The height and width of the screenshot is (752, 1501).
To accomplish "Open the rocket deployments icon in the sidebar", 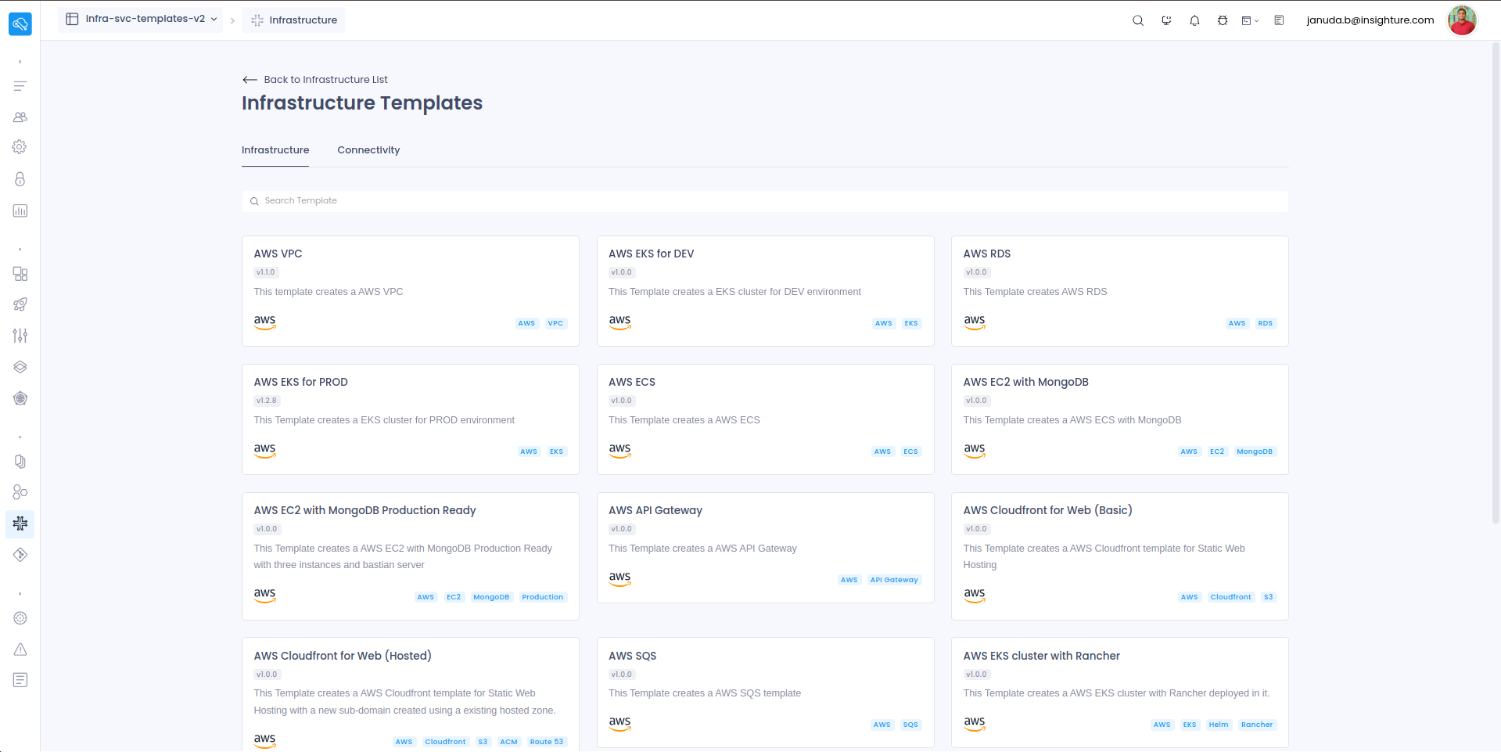I will coord(20,304).
